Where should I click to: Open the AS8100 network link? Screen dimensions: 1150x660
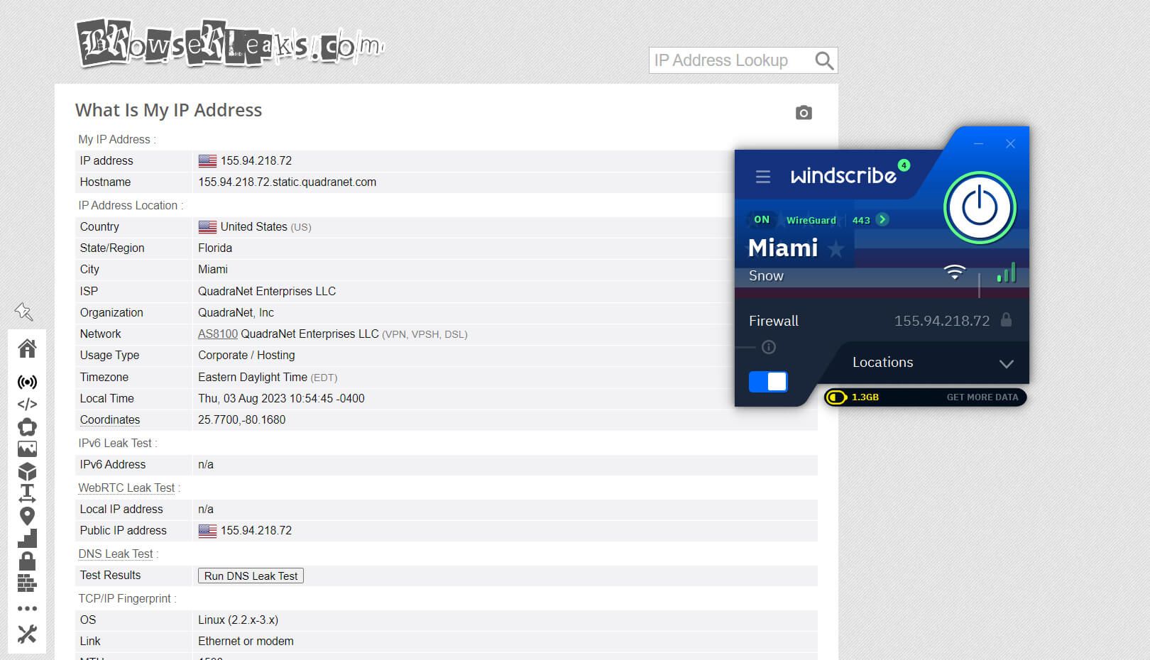point(217,334)
